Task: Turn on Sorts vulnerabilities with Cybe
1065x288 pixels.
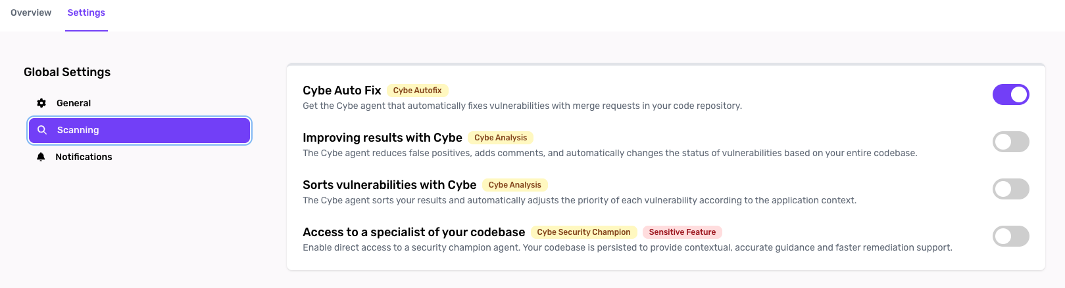Action: (x=1010, y=189)
